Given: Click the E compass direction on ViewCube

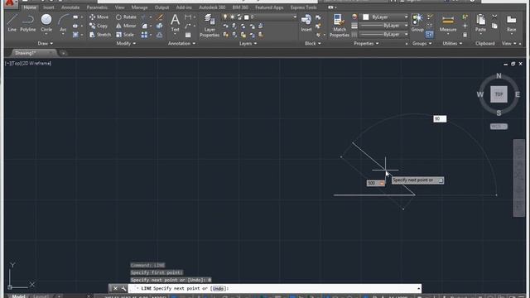Looking at the screenshot, I should pos(518,94).
